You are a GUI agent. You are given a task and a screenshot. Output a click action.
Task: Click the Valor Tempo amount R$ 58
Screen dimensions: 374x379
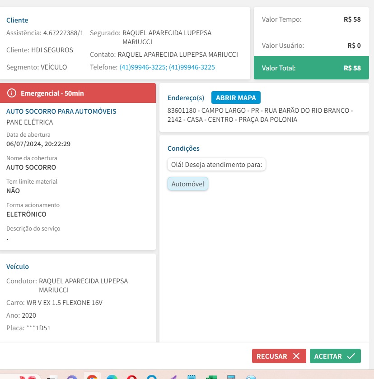(352, 19)
